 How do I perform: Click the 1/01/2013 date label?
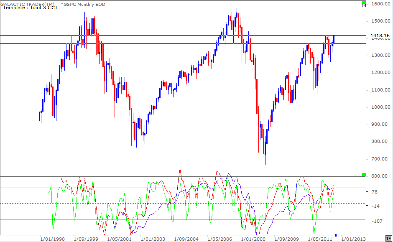(x=354, y=239)
